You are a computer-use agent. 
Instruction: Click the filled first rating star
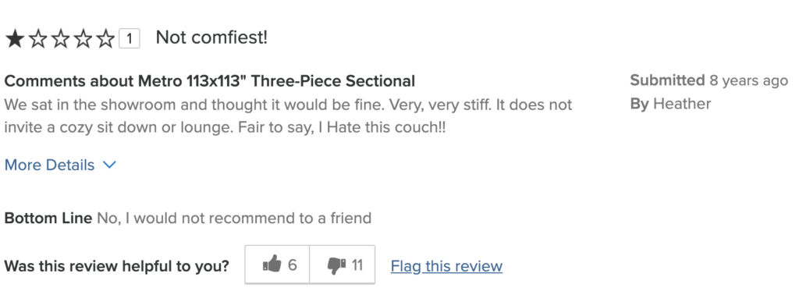pos(15,39)
